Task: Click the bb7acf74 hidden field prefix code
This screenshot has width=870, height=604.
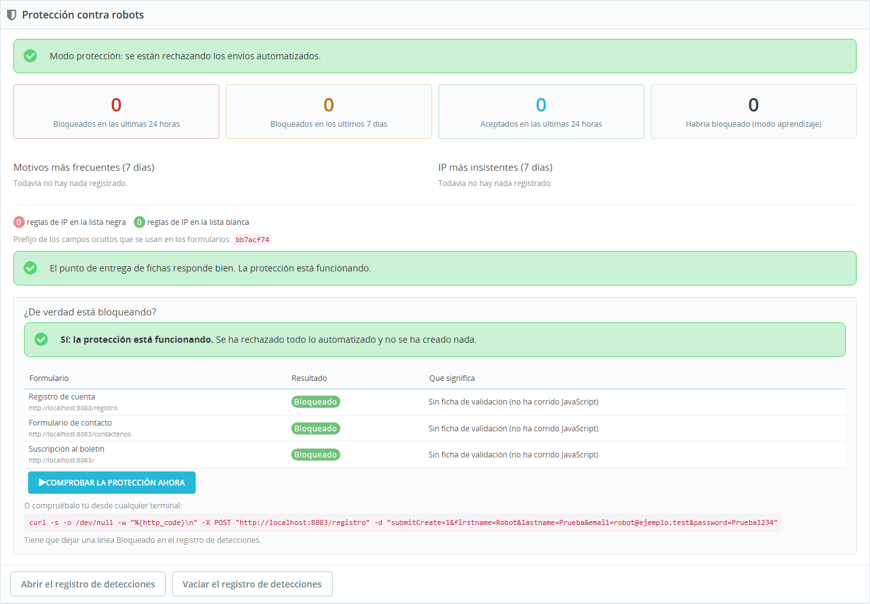Action: coord(252,240)
